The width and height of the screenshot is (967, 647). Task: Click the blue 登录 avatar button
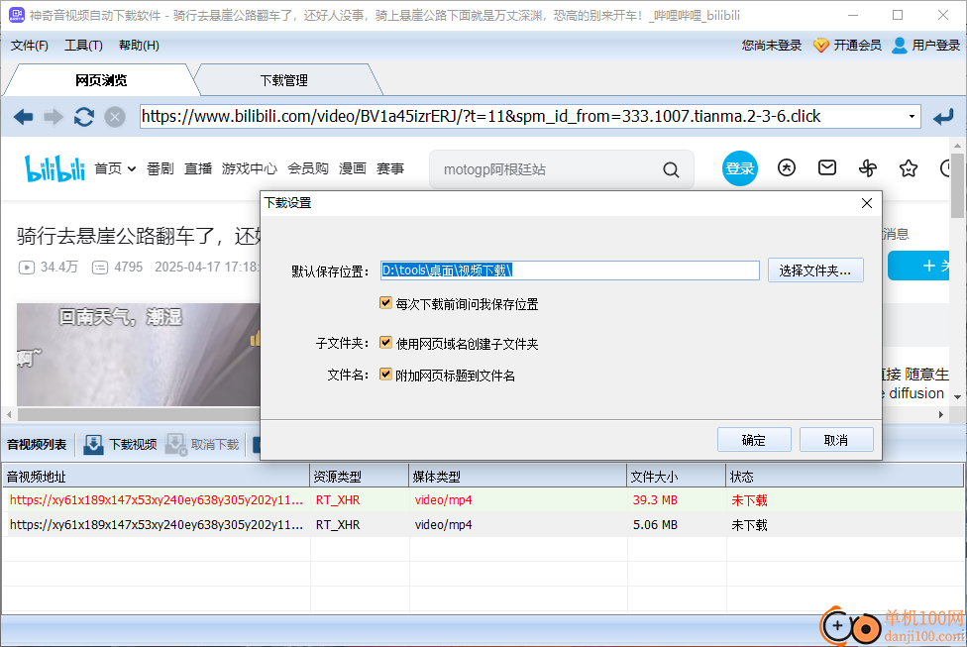pos(739,168)
